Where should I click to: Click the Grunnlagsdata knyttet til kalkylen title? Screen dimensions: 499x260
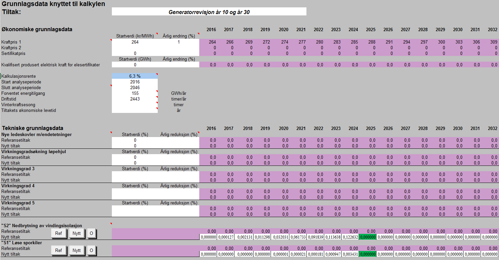point(54,4)
